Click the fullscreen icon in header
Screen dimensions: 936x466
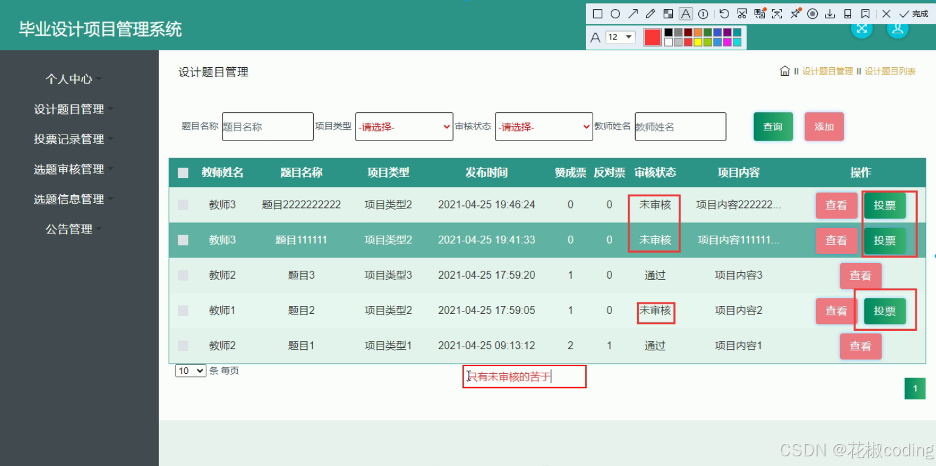click(x=861, y=28)
